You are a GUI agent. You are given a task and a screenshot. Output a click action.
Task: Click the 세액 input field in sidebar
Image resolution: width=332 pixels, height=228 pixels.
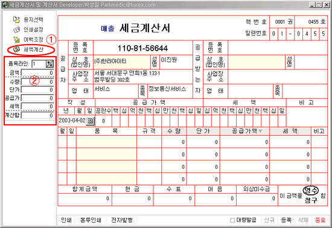(x=37, y=106)
